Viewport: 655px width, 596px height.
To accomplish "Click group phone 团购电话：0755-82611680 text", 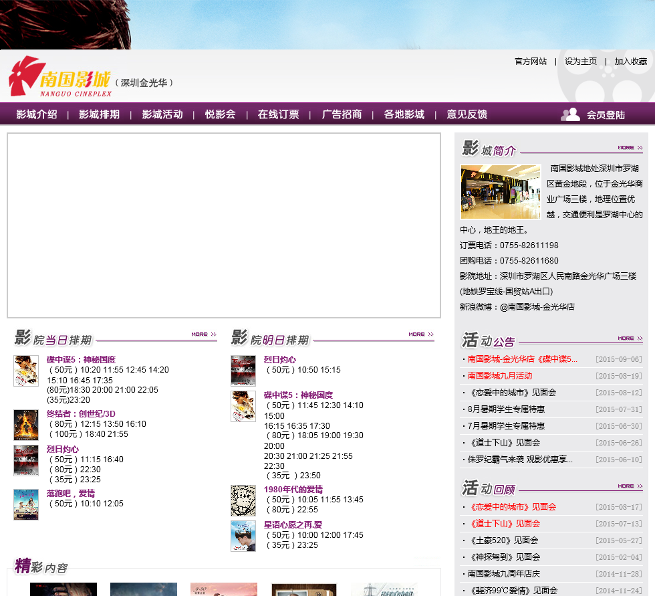I will coord(509,261).
